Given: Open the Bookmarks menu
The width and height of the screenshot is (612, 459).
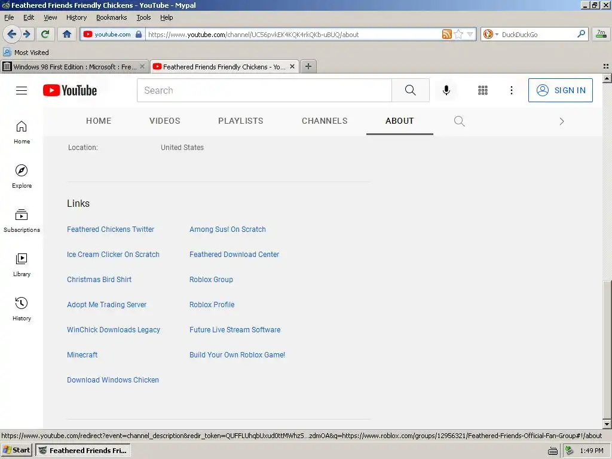Looking at the screenshot, I should [x=112, y=17].
